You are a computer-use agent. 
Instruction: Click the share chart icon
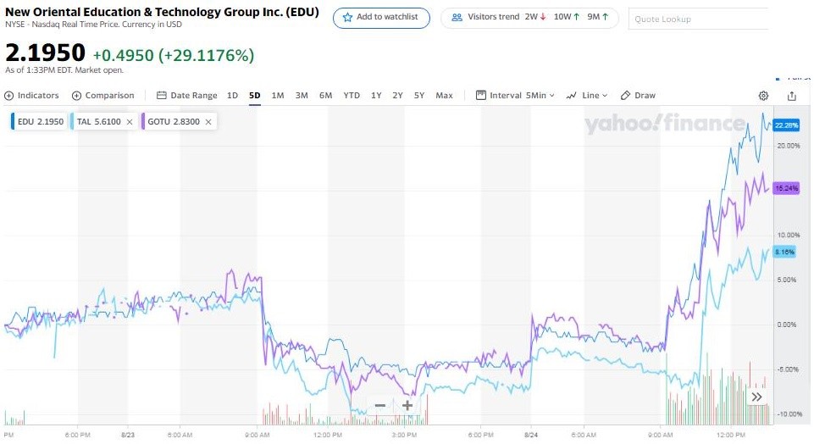click(792, 96)
